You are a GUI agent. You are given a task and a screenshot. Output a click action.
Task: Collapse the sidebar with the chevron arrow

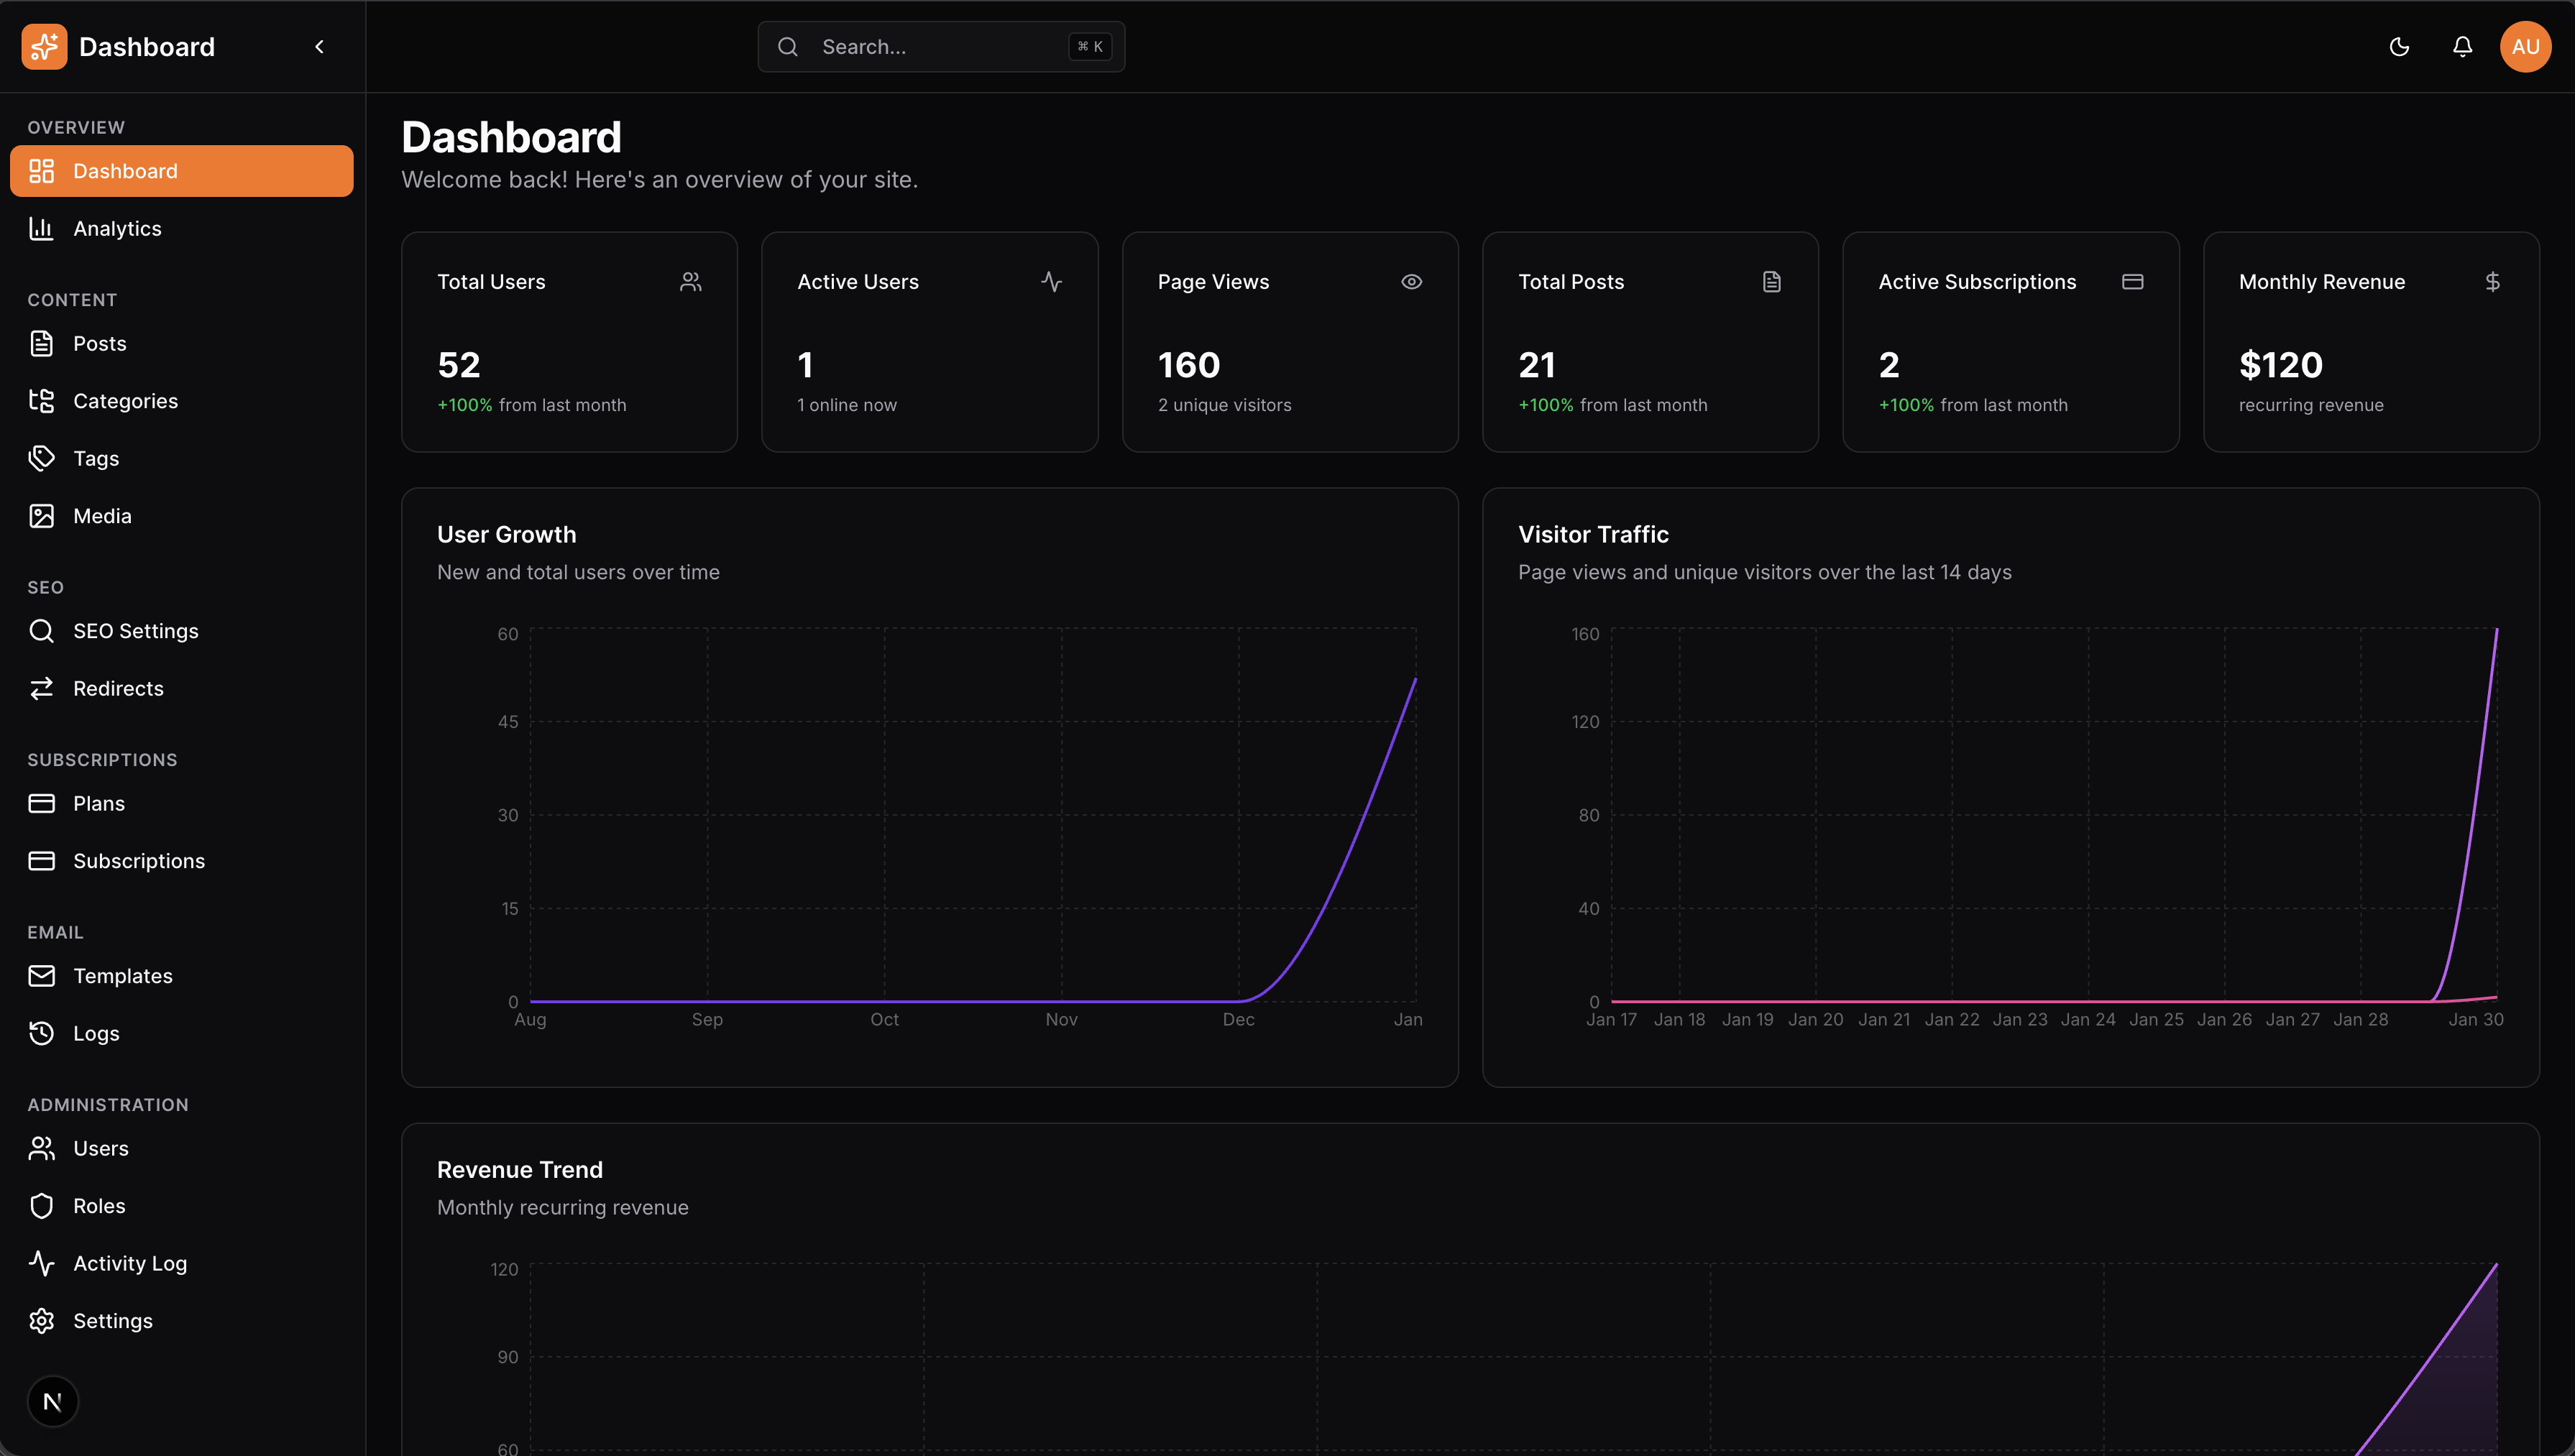click(x=319, y=47)
